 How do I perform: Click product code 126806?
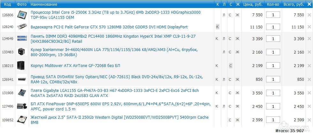click(x=8, y=15)
